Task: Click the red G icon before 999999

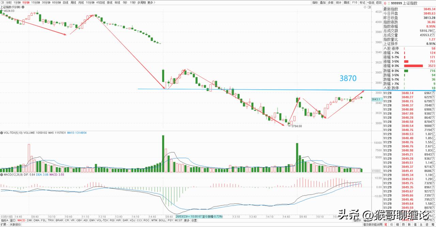Action: (x=385, y=3)
